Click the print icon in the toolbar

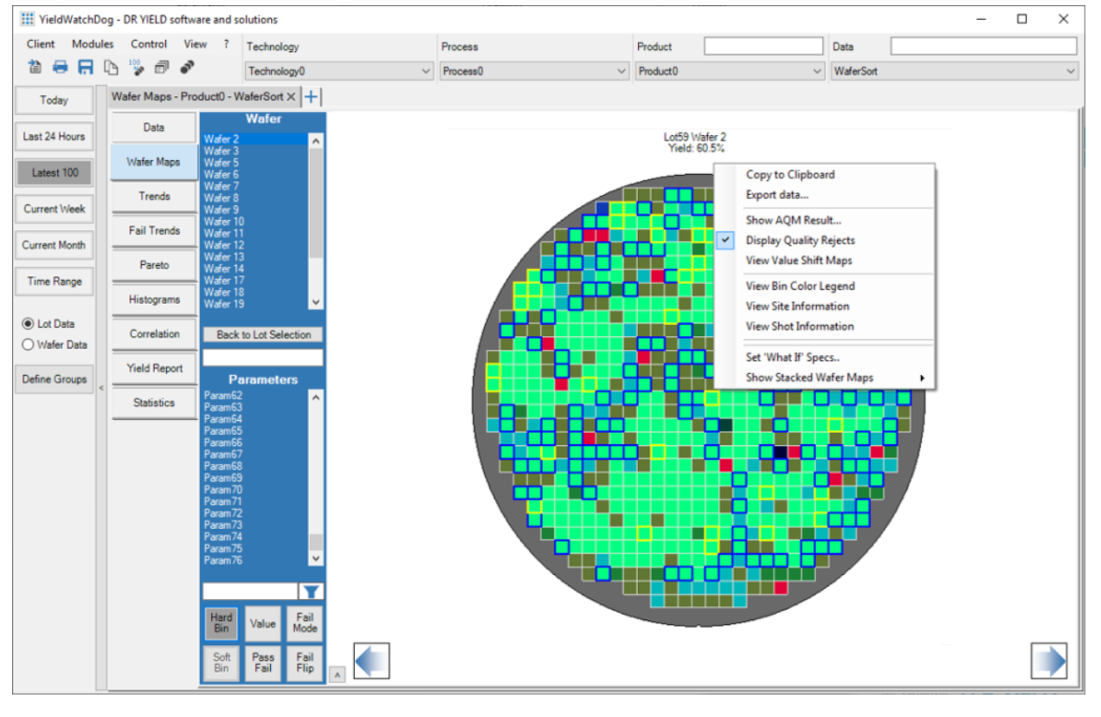tap(60, 67)
